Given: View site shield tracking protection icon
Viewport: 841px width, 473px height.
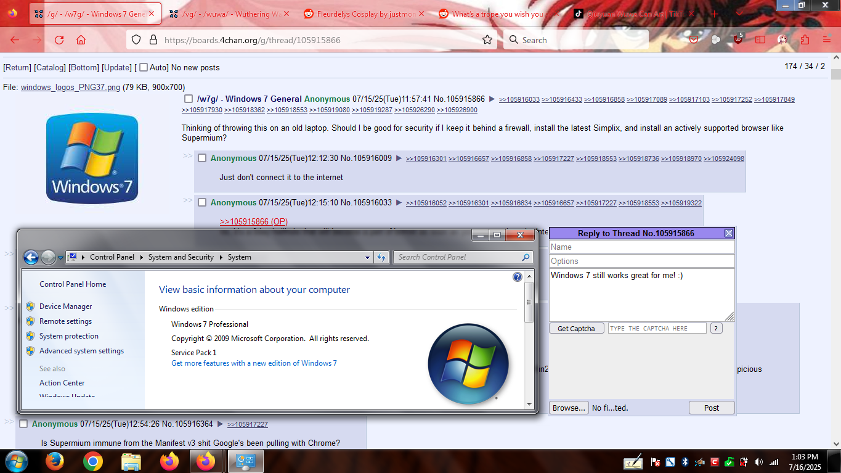Looking at the screenshot, I should 137,40.
